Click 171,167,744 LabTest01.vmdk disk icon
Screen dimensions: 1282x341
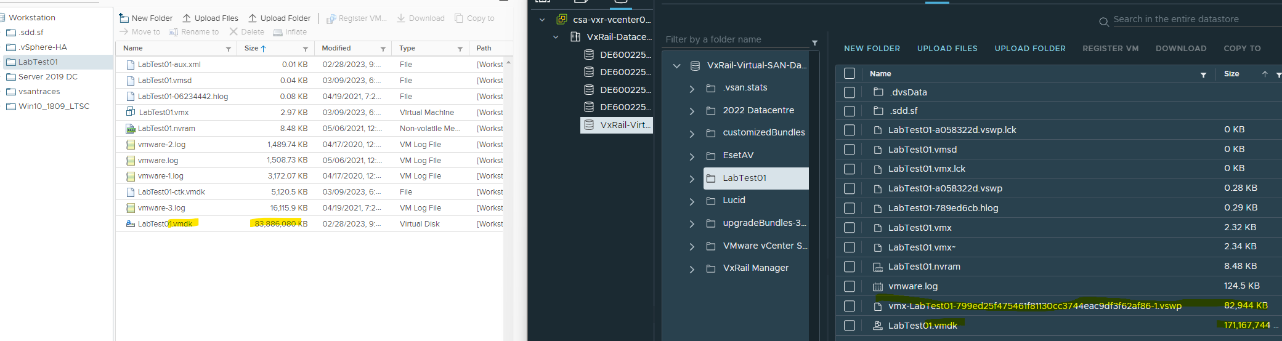coord(878,325)
